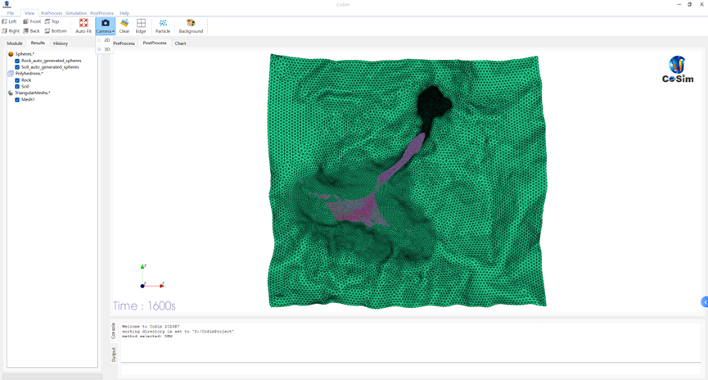Switch to Chart viewport tab
Screen dimensions: 708x380
[180, 43]
